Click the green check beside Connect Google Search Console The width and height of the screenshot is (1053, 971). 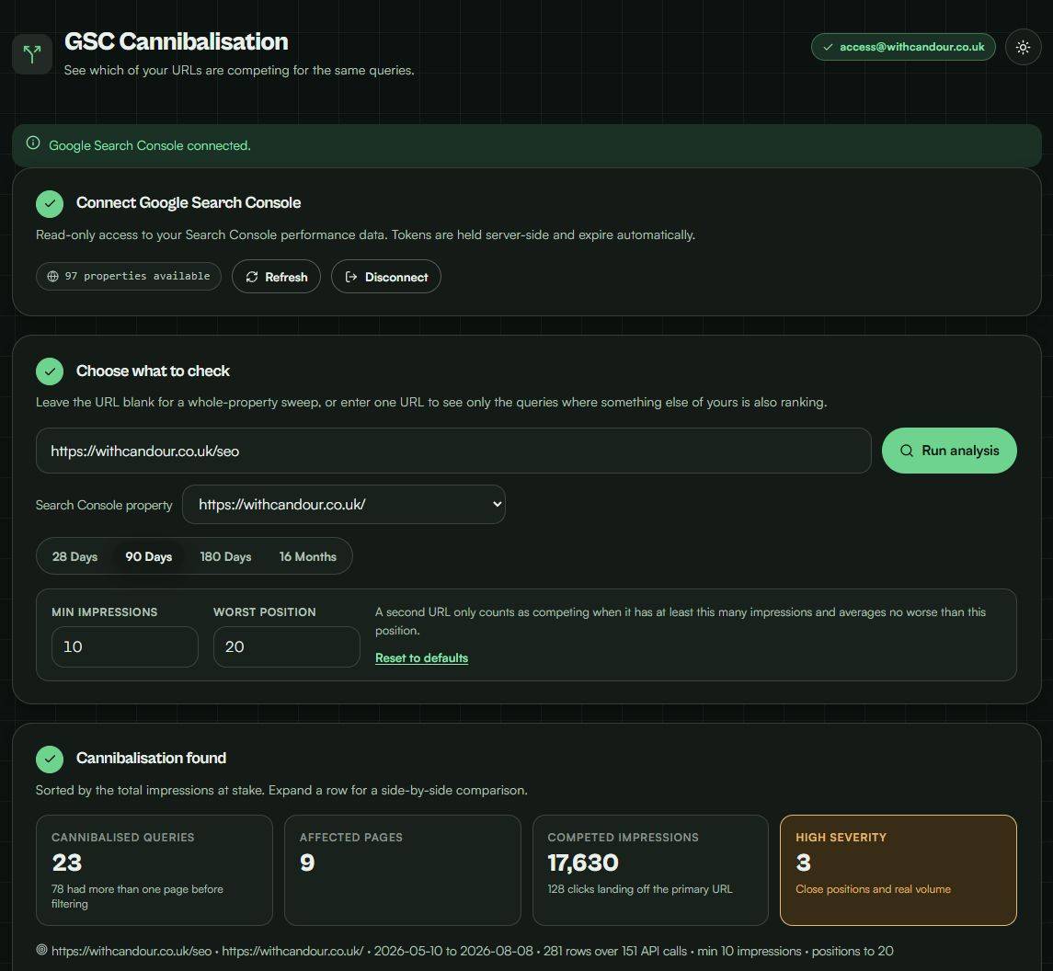click(x=50, y=203)
